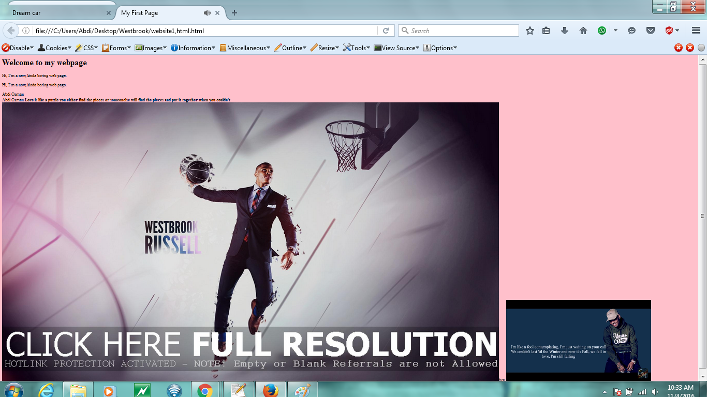
Task: Expand the Options toolbar menu
Action: [440, 48]
